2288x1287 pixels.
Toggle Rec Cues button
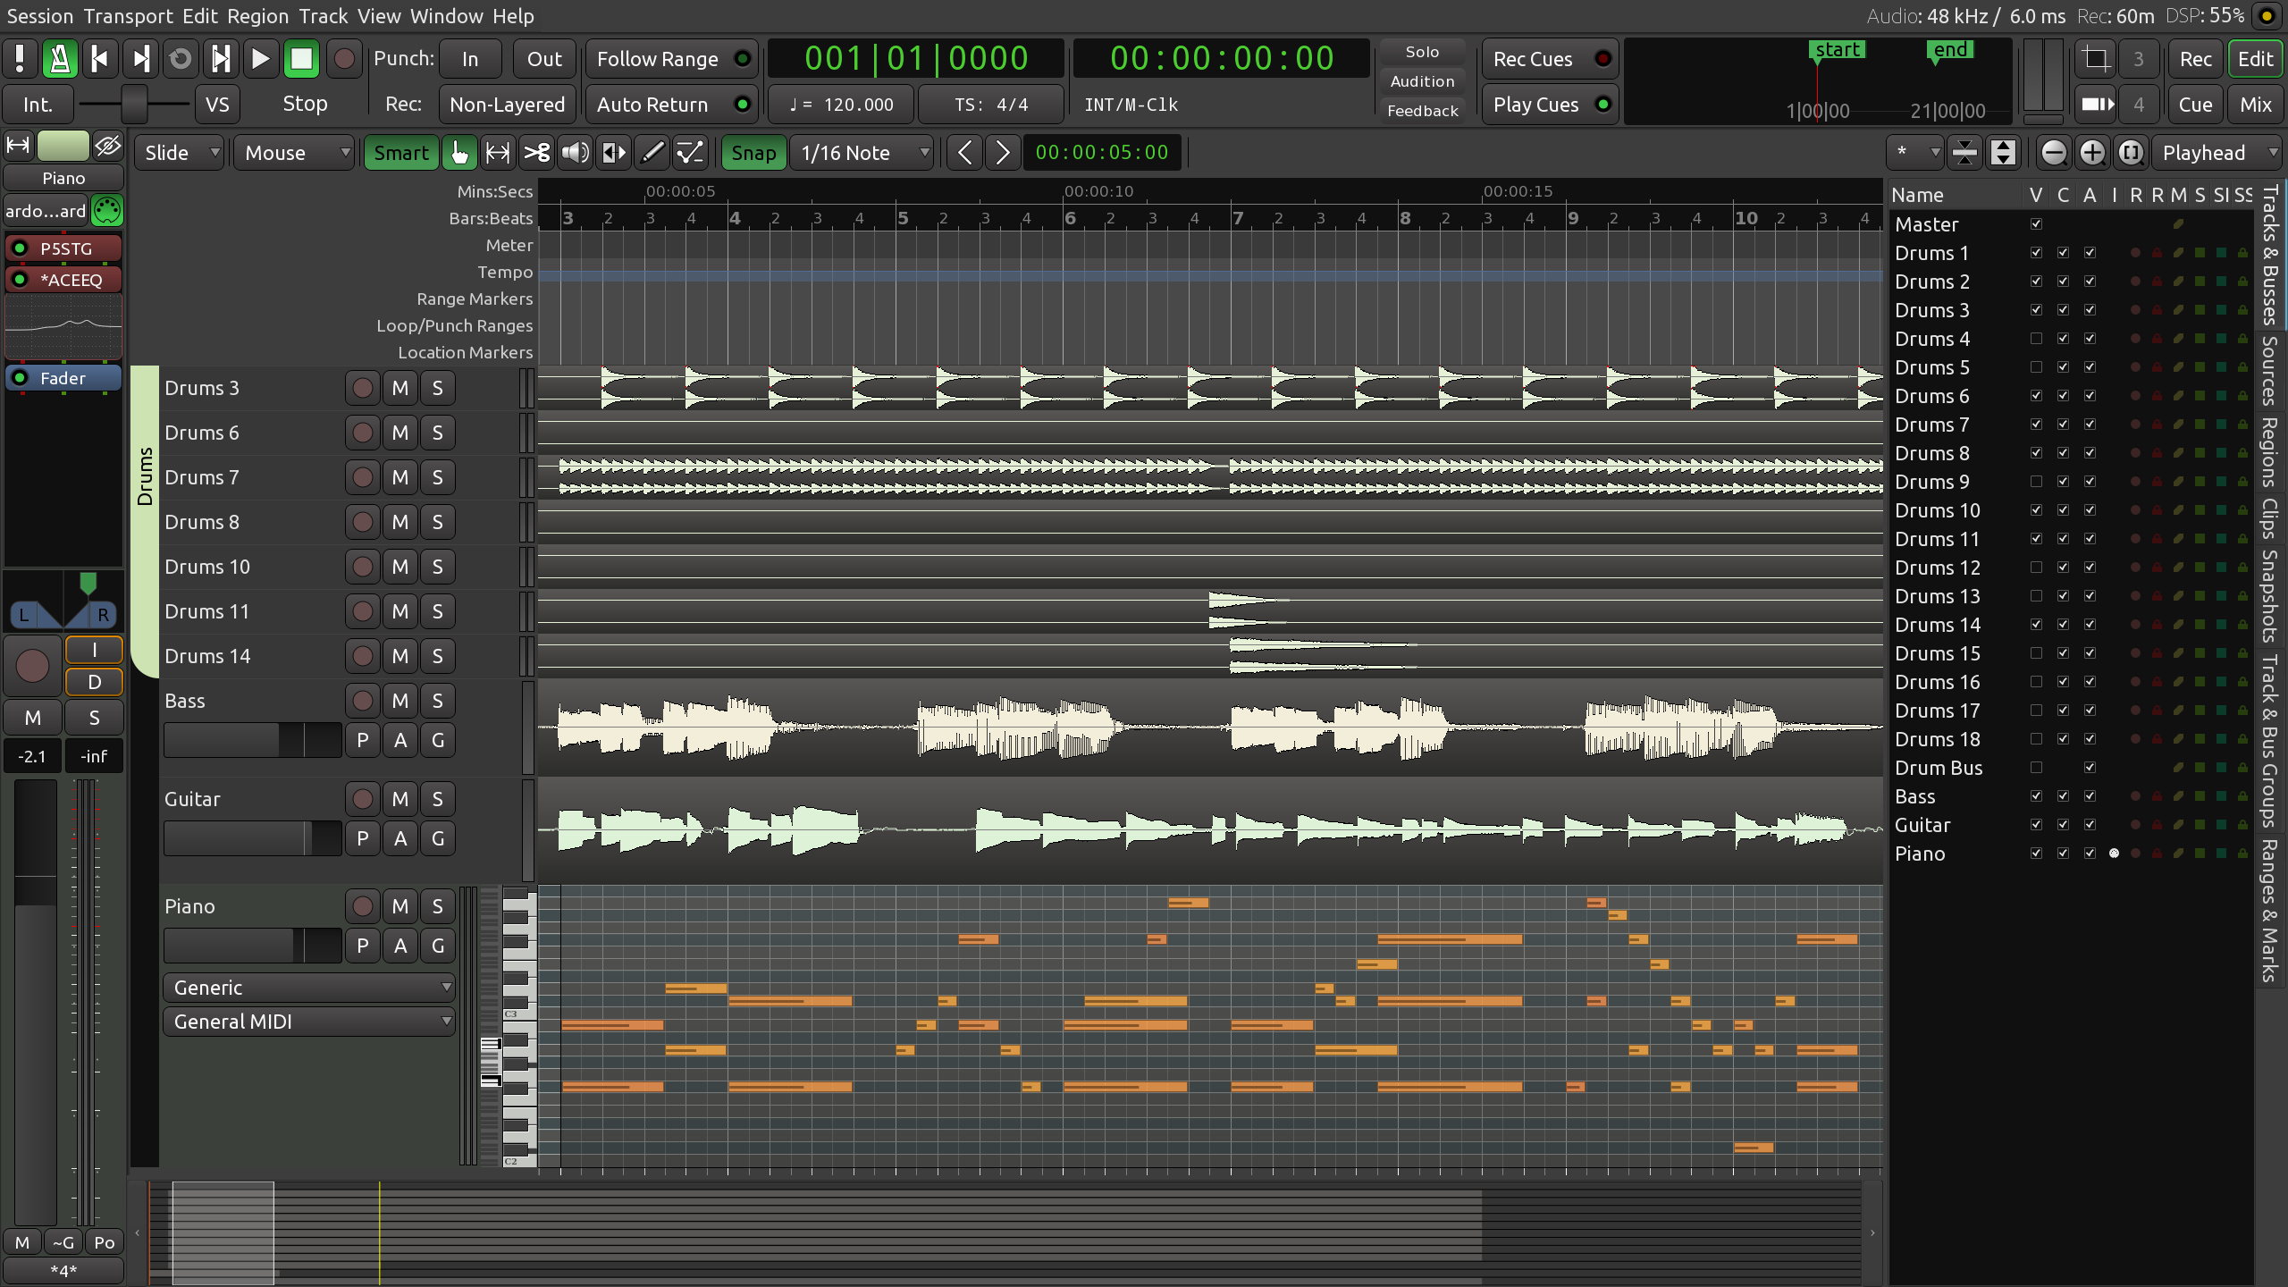[x=1550, y=59]
